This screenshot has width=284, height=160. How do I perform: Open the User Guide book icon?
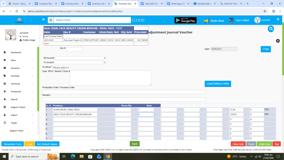(x=231, y=20)
